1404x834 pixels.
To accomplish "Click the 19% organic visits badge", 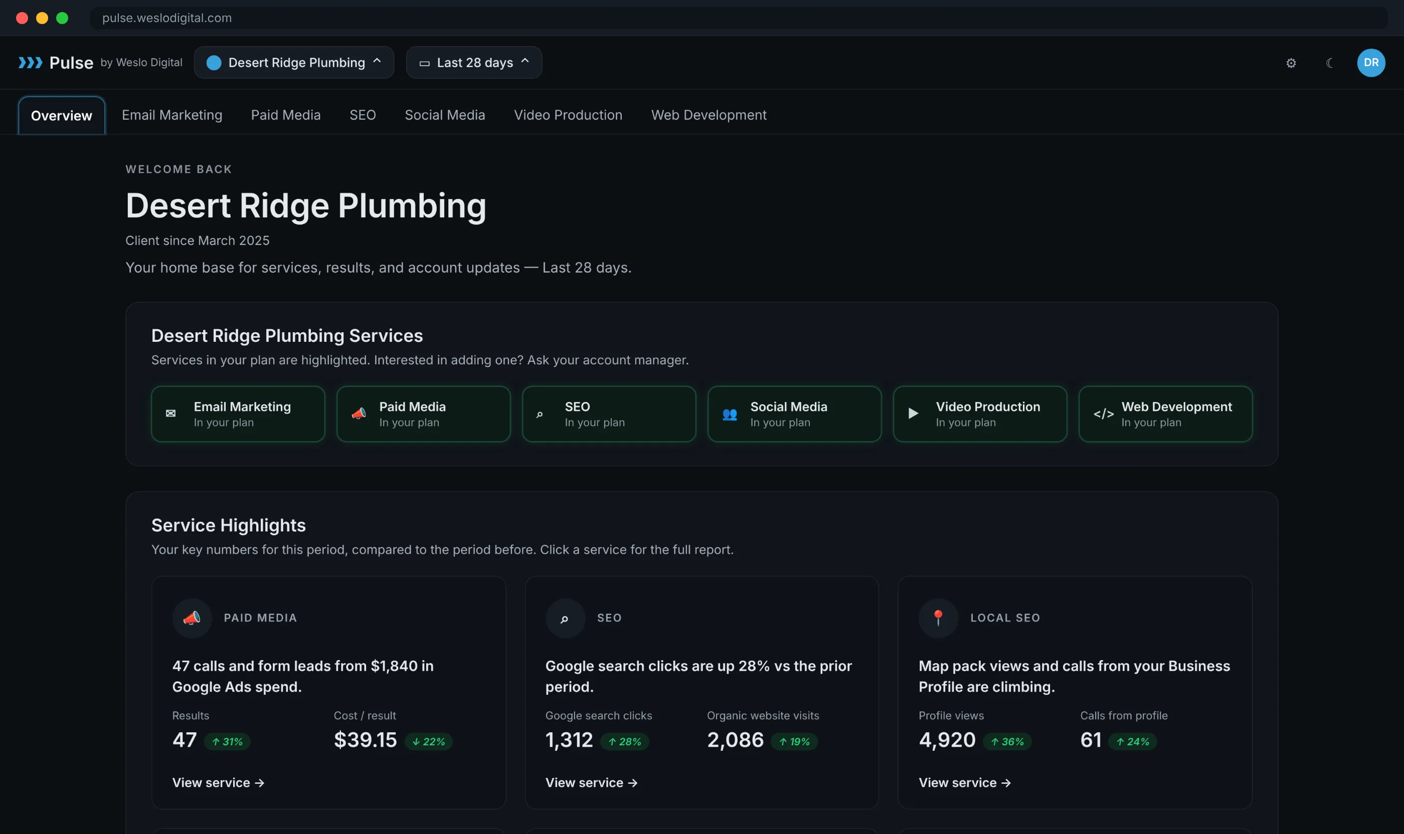I will tap(794, 742).
